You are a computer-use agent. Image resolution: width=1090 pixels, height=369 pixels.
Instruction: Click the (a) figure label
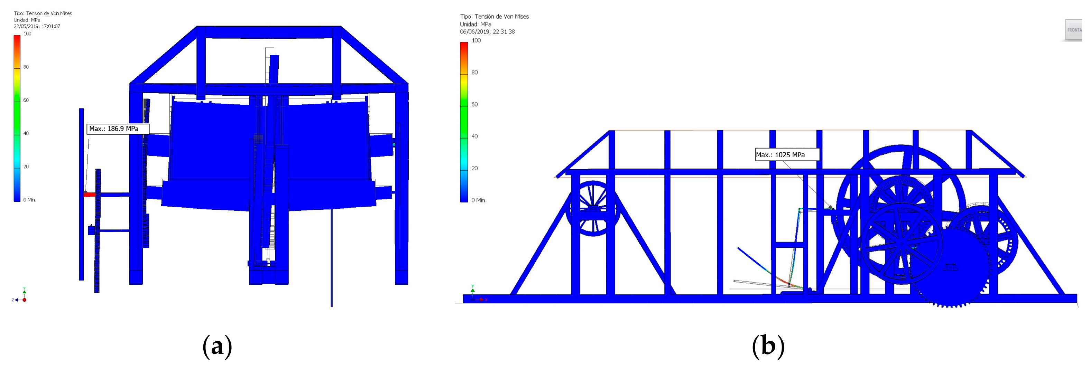click(x=217, y=346)
